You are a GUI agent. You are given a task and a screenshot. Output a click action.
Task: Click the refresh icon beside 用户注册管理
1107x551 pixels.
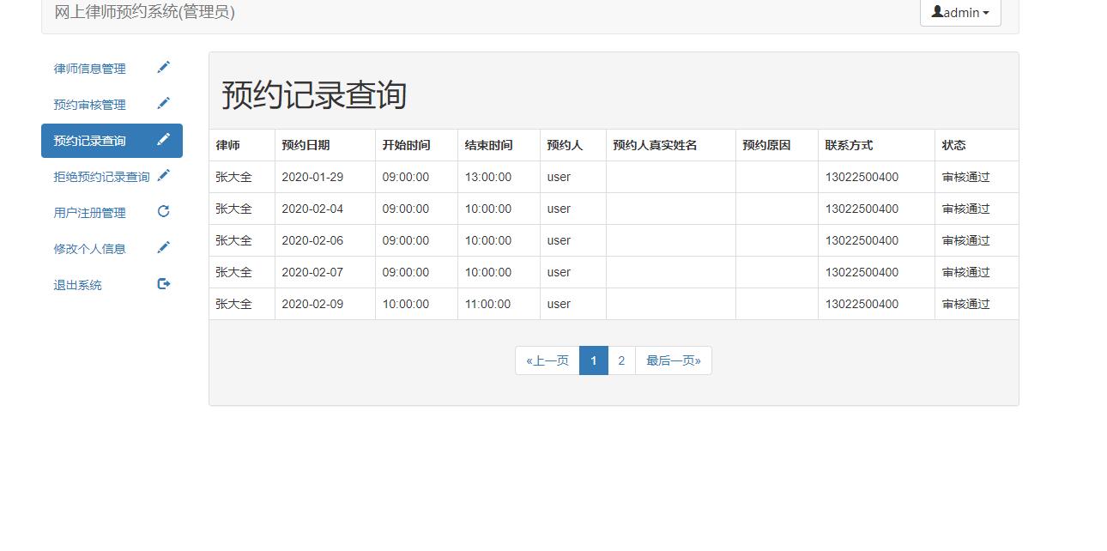click(x=163, y=210)
